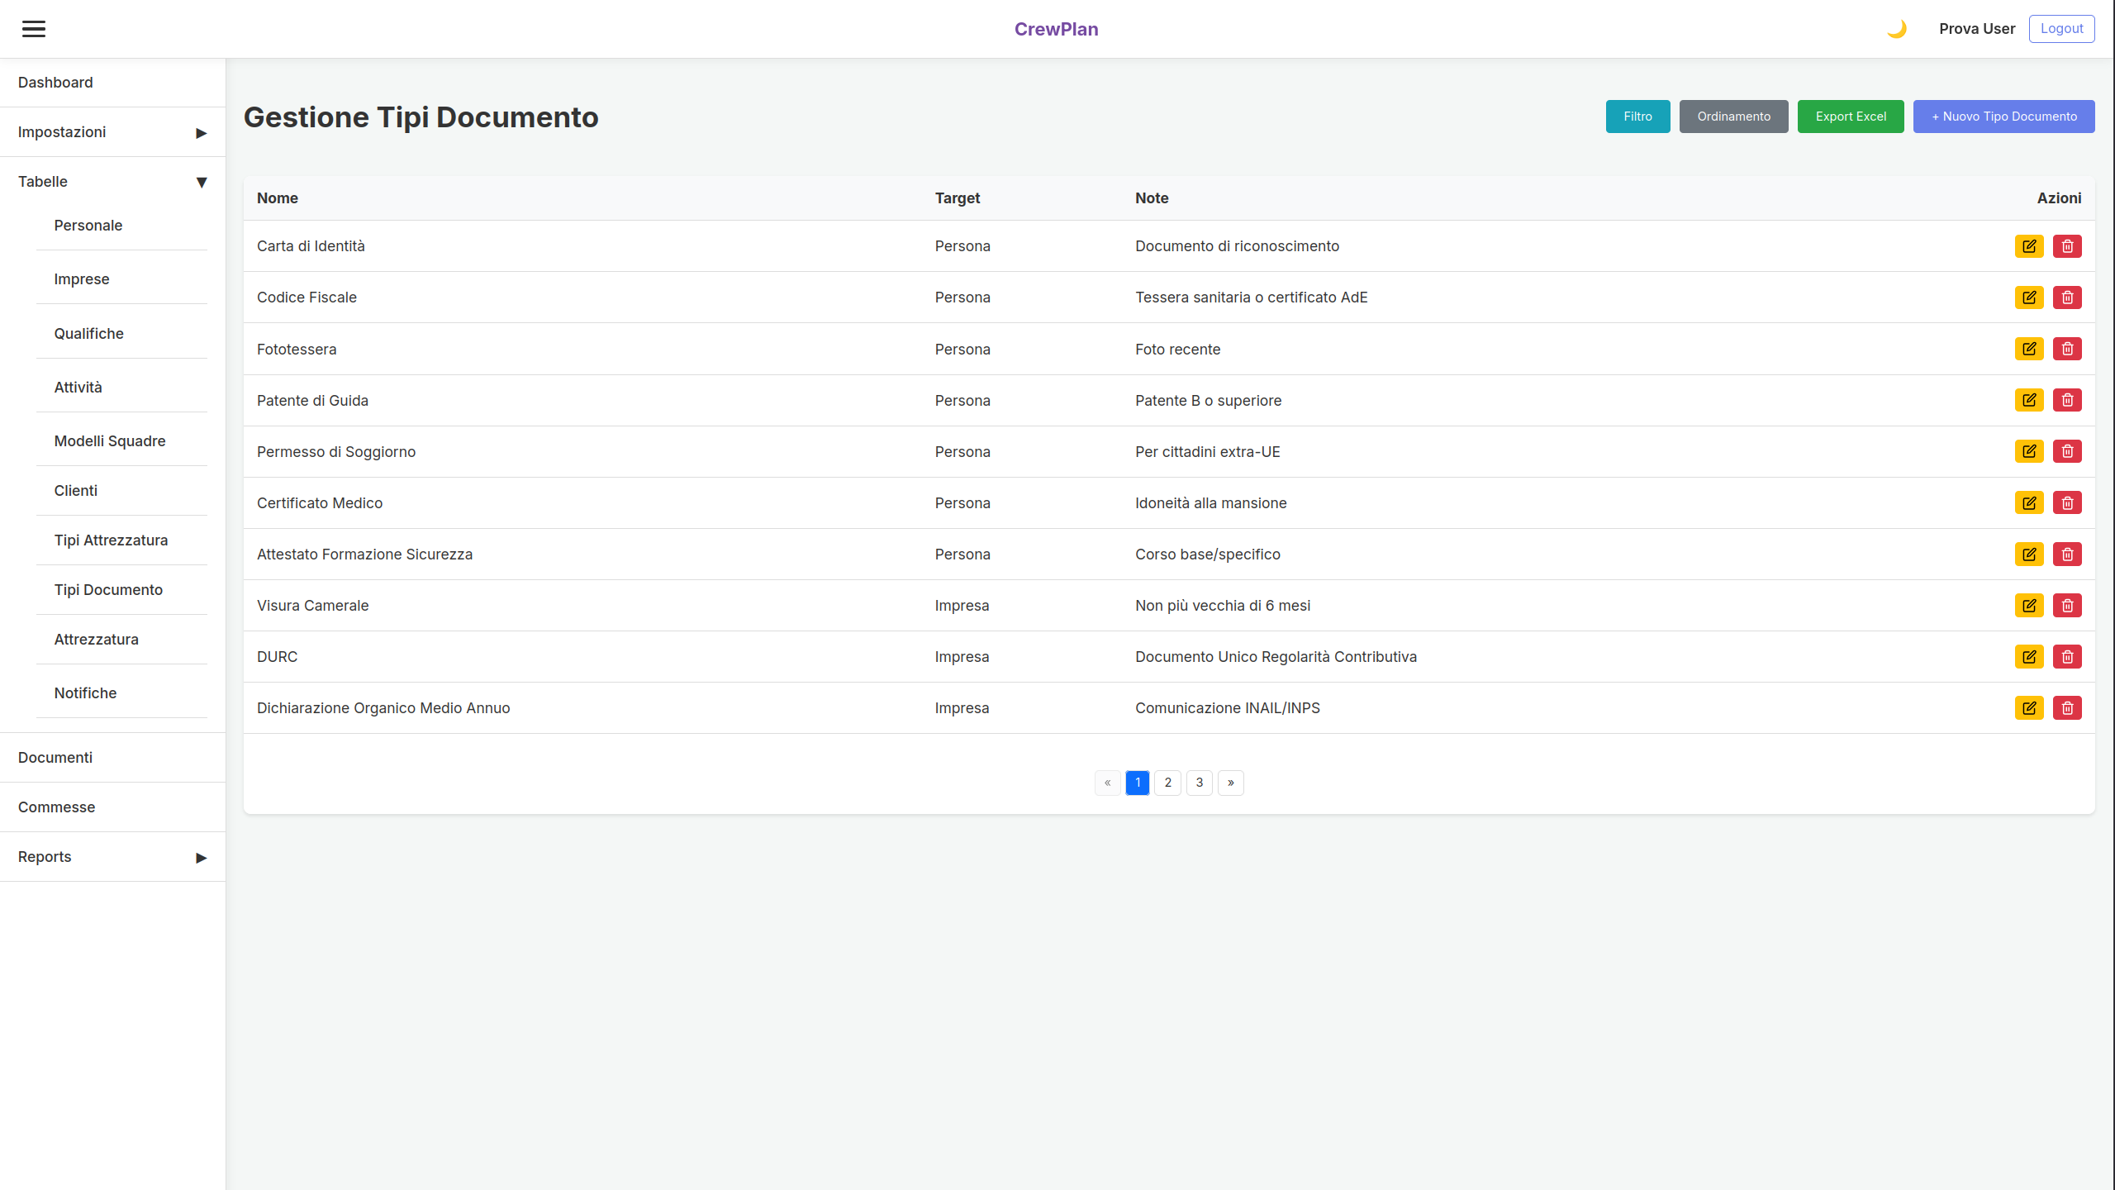Edit the Patente di Guida entry
The image size is (2115, 1190).
[2029, 400]
